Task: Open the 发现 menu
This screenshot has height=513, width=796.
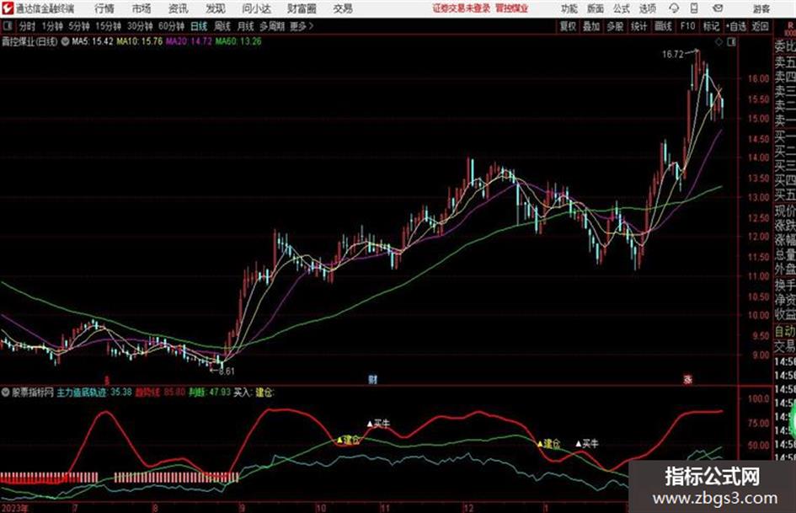Action: pyautogui.click(x=216, y=8)
